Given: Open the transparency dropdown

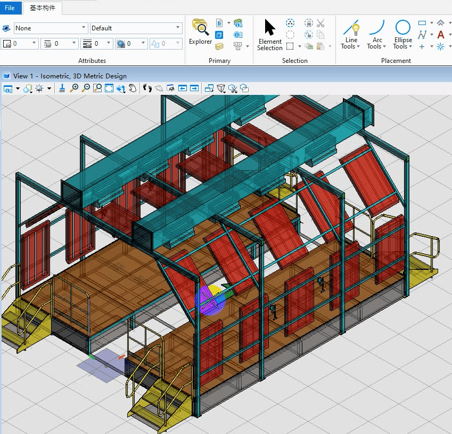Looking at the screenshot, I should pyautogui.click(x=131, y=44).
